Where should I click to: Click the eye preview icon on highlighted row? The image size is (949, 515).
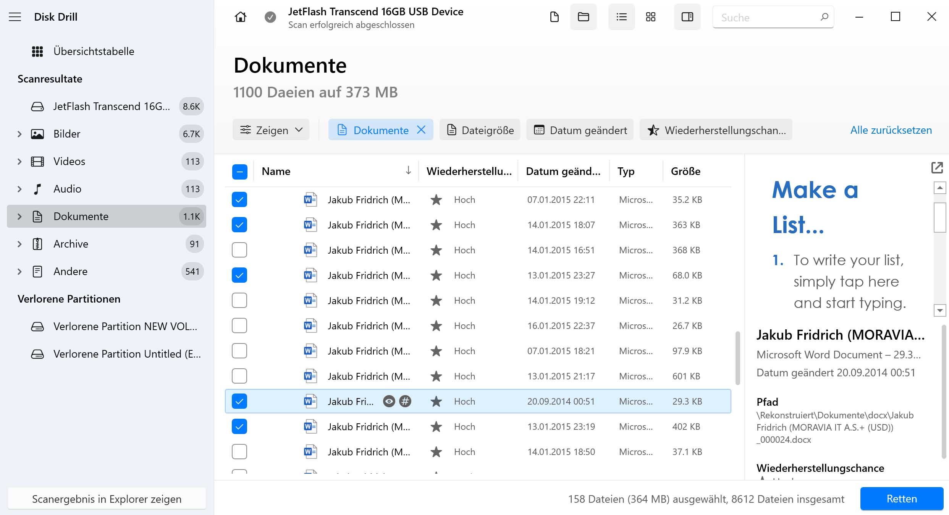389,401
